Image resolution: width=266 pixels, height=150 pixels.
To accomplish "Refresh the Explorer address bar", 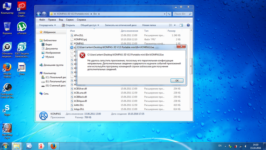I will pyautogui.click(x=169, y=14).
